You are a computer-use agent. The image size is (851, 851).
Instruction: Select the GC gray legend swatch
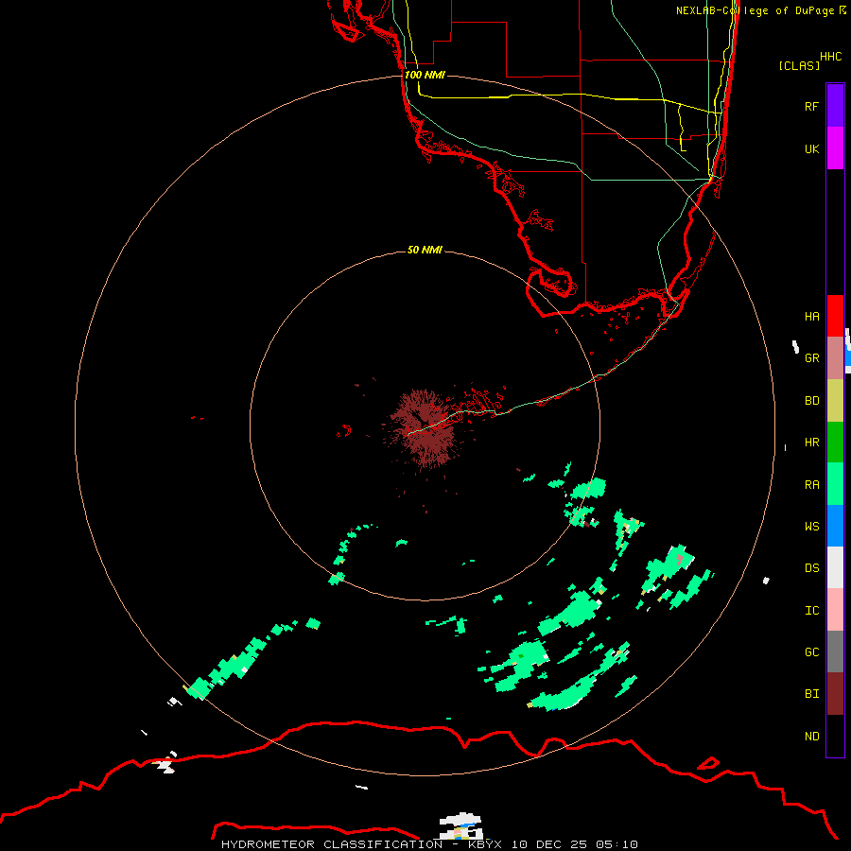835,651
